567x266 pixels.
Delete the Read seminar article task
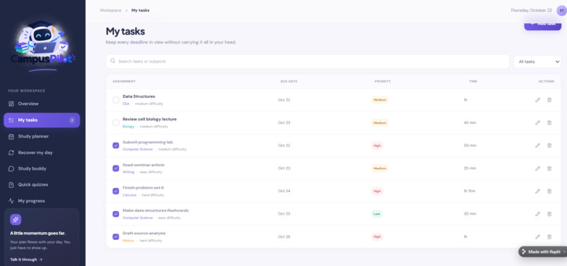click(549, 168)
